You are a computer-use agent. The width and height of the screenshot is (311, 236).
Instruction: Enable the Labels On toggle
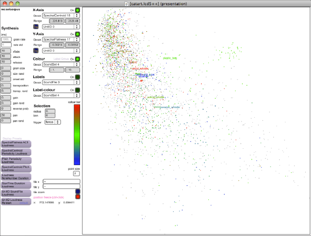point(77,77)
